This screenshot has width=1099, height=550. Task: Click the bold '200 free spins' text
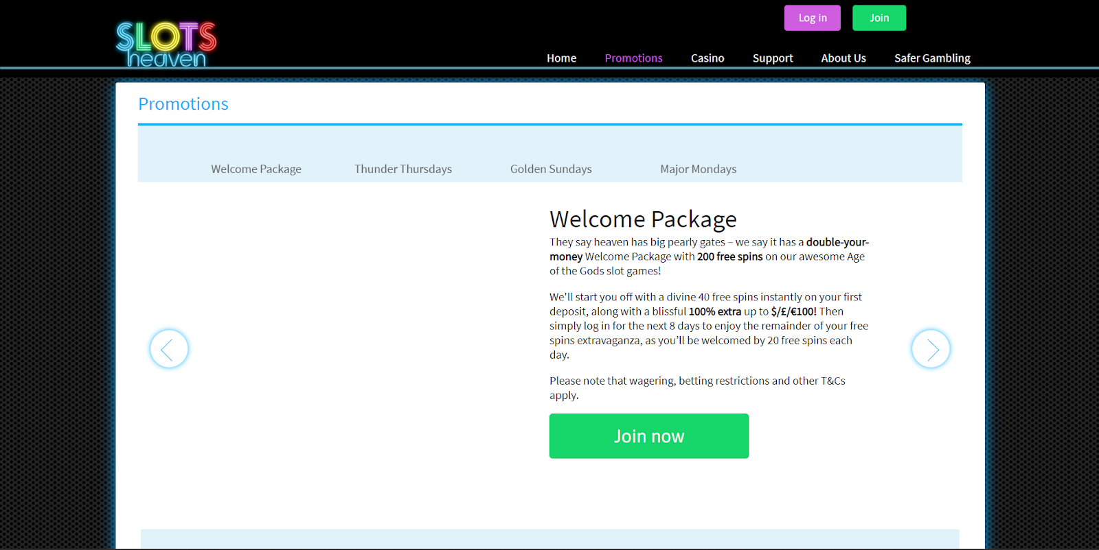point(729,256)
